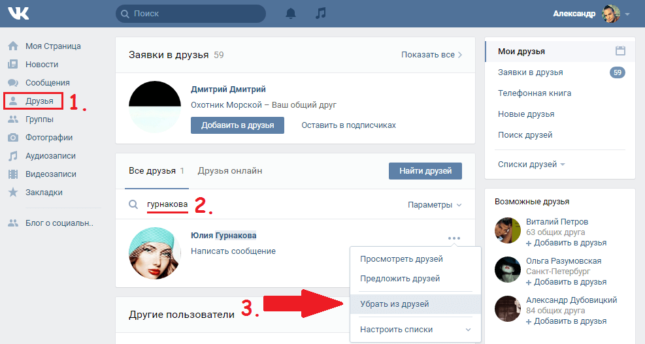The image size is (645, 344).
Task: Choose Просмотреть друзей from the context menu
Action: point(401,259)
